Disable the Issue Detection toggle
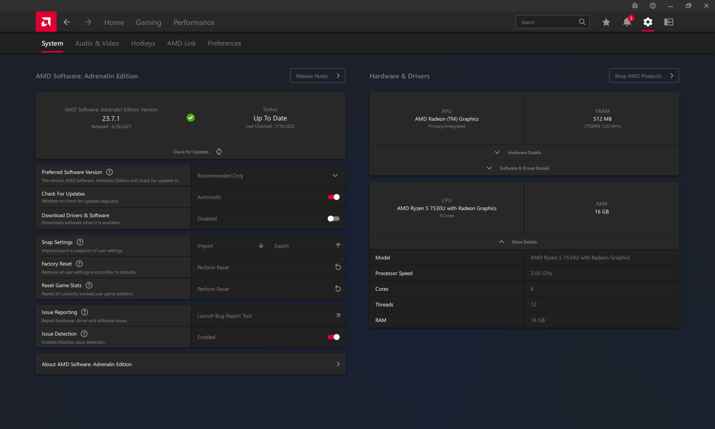Viewport: 715px width, 429px height. [x=333, y=337]
